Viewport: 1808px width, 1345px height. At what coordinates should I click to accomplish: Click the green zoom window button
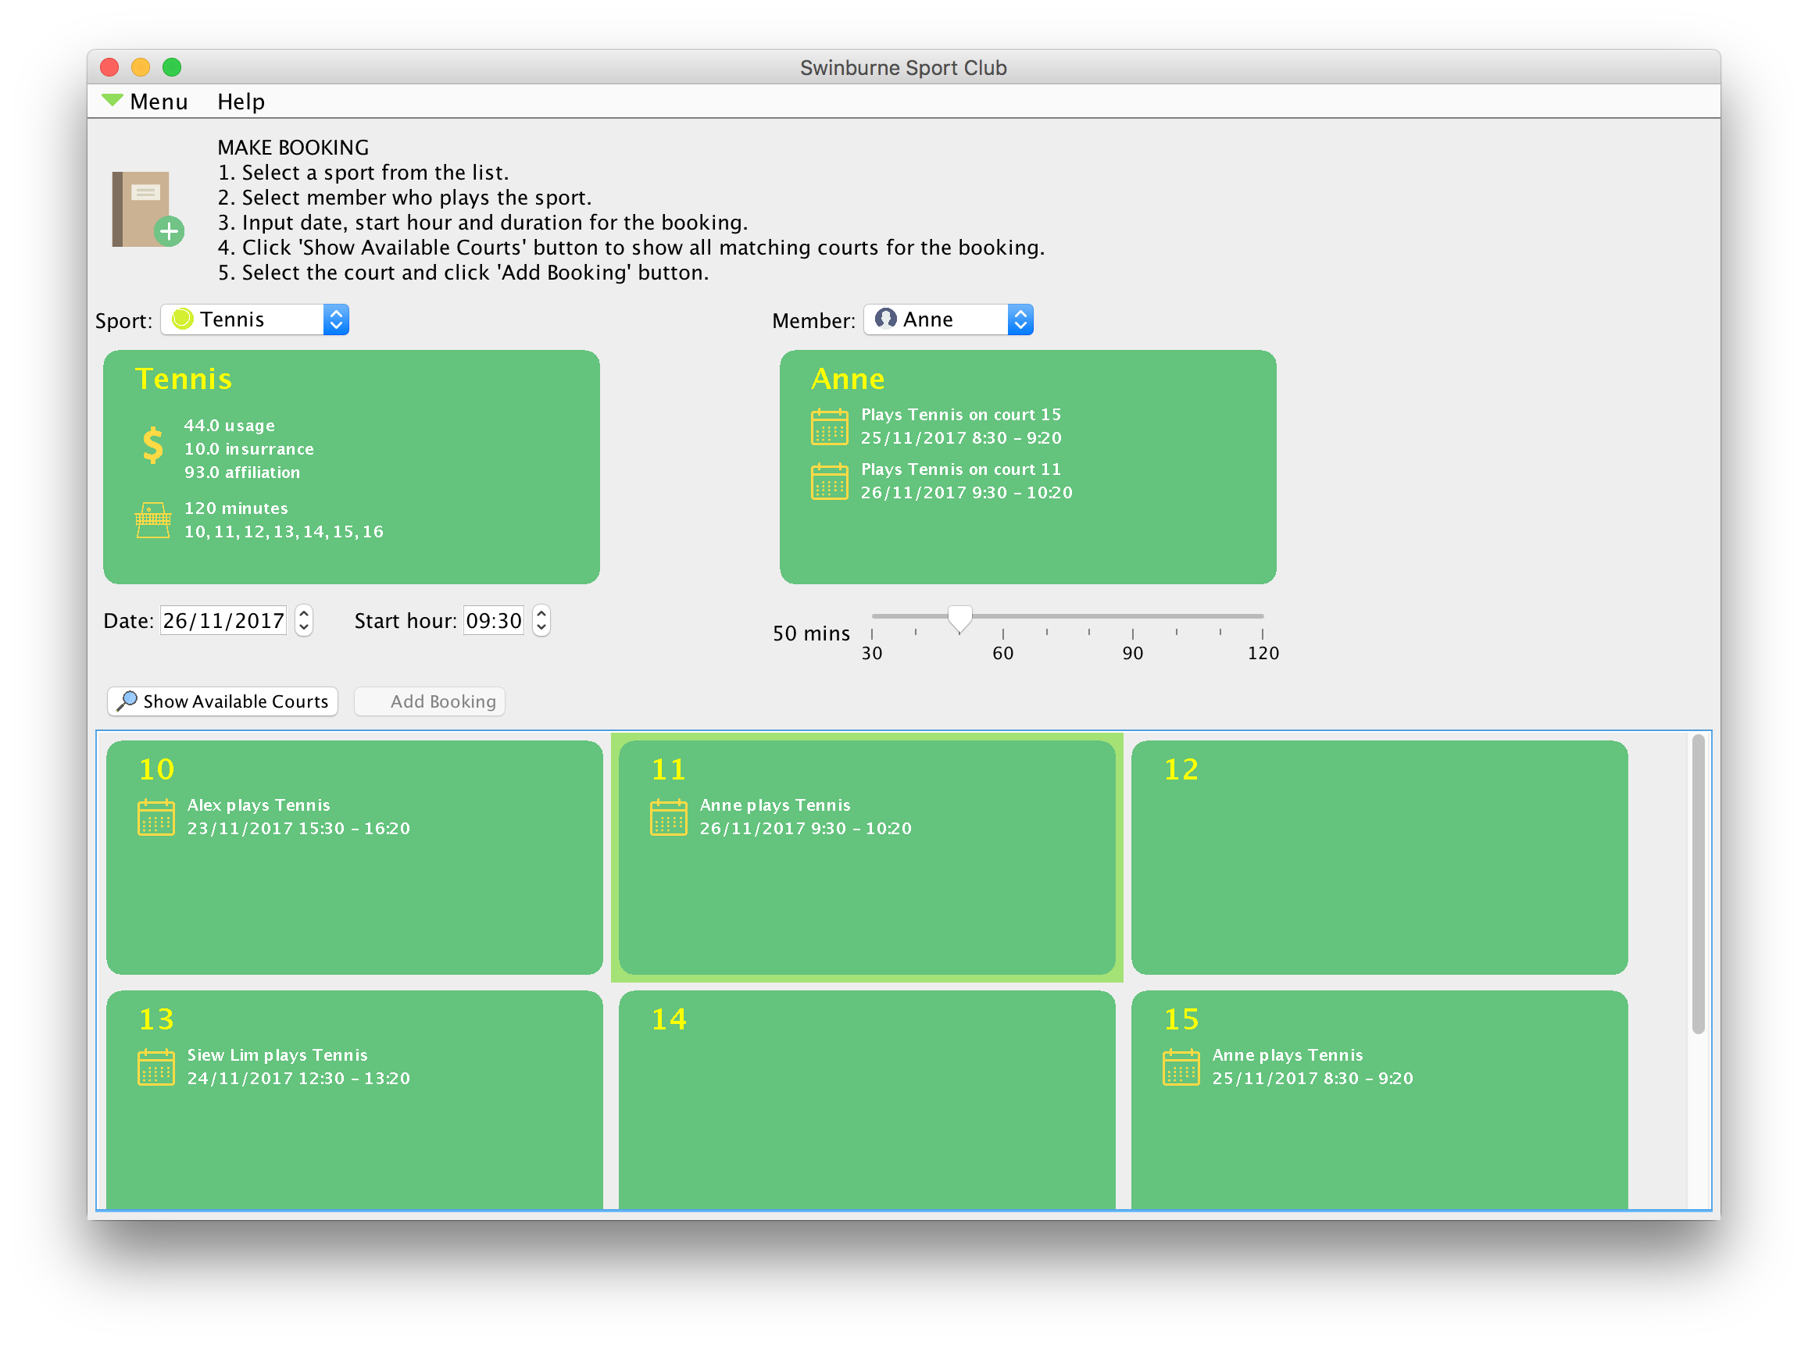pos(172,66)
